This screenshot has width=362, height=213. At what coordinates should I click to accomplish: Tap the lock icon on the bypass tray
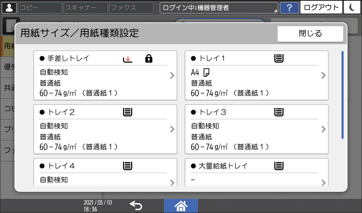148,58
